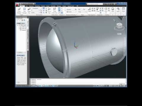The height and width of the screenshot is (106, 142).
Task: Expand the P&ID Drawings tree node
Action: [19, 27]
